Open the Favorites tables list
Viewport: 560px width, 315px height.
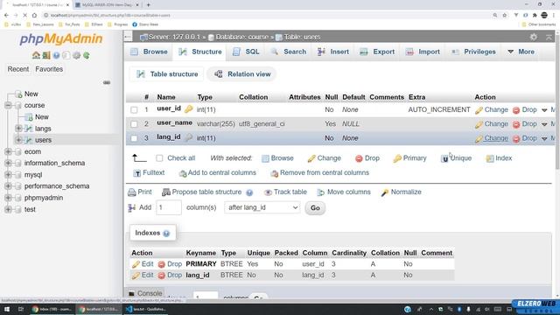pos(49,69)
